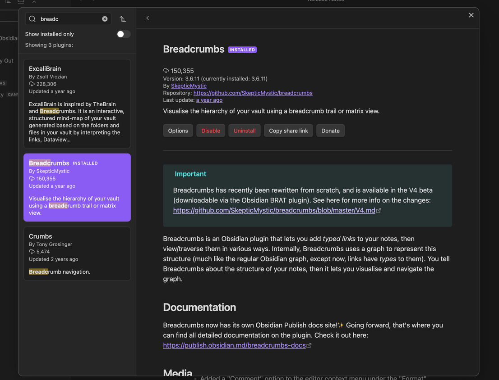Click the search magnifier icon
This screenshot has width=499, height=380.
32,19
